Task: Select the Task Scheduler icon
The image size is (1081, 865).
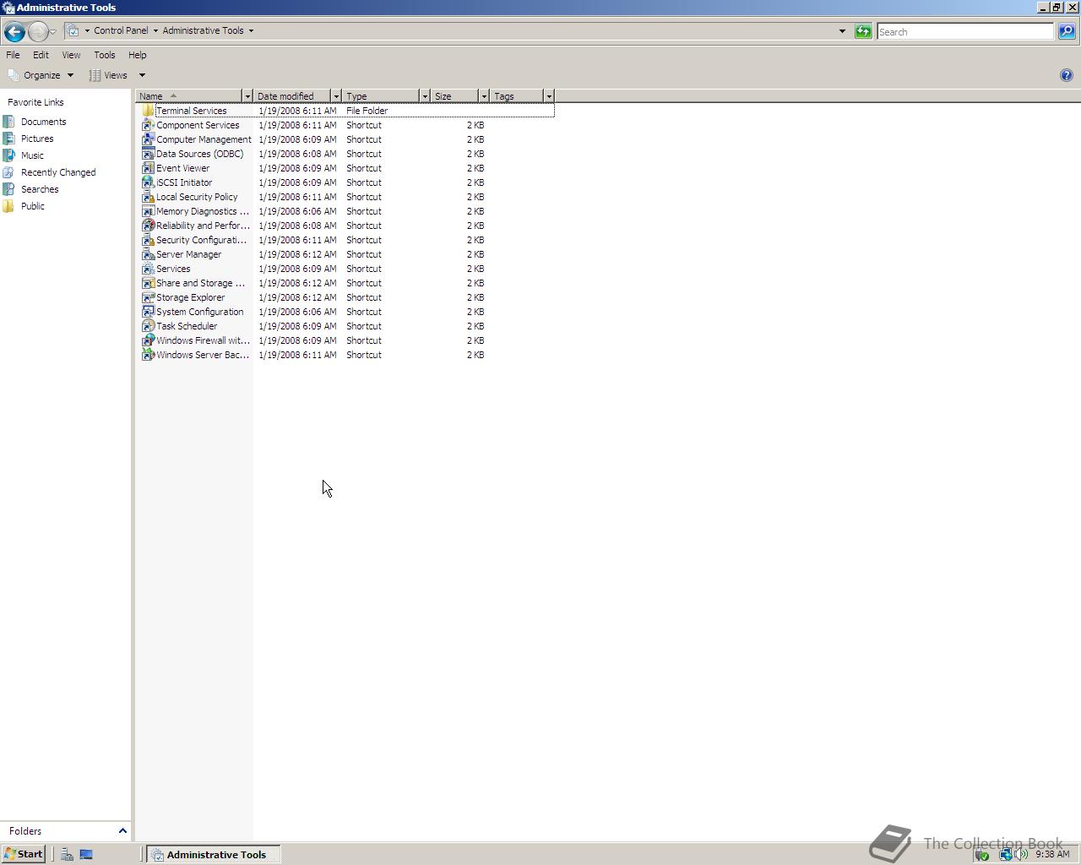Action: pyautogui.click(x=148, y=326)
